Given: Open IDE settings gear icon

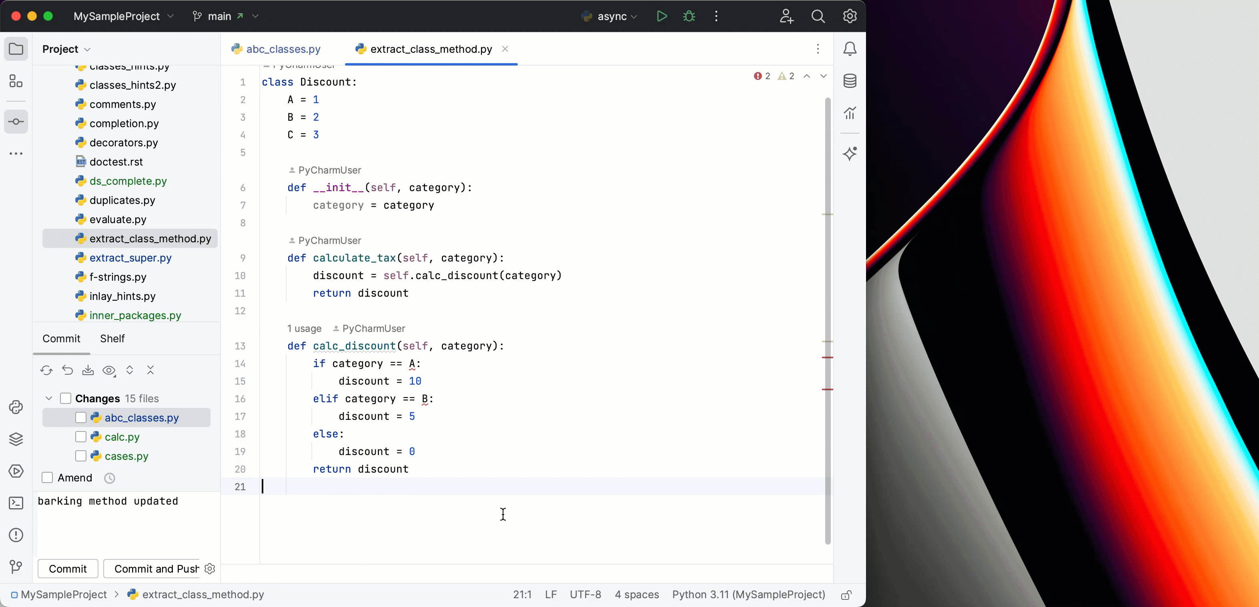Looking at the screenshot, I should coord(850,16).
